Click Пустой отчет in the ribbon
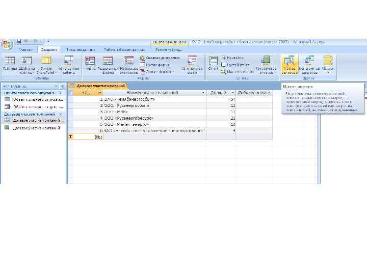 (235, 65)
